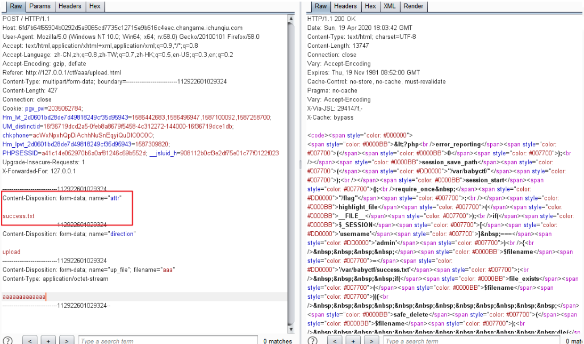584x344 pixels.
Task: Click next match button in request panel
Action: (x=66, y=340)
